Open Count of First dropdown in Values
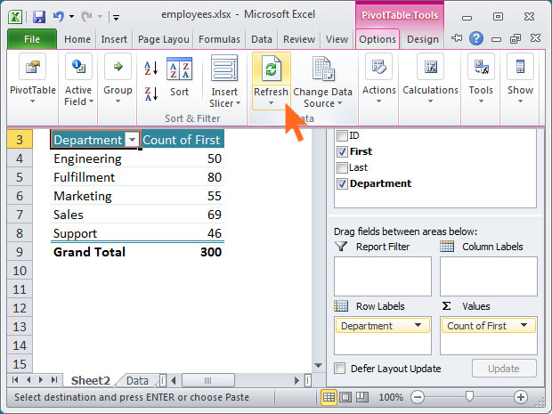The height and width of the screenshot is (414, 552). pos(524,325)
